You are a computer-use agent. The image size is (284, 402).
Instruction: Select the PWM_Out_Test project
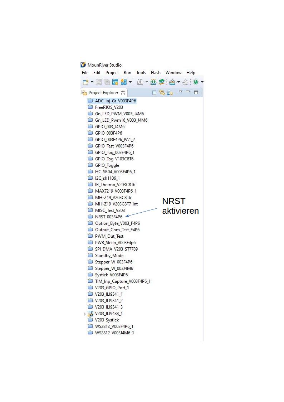(109, 236)
